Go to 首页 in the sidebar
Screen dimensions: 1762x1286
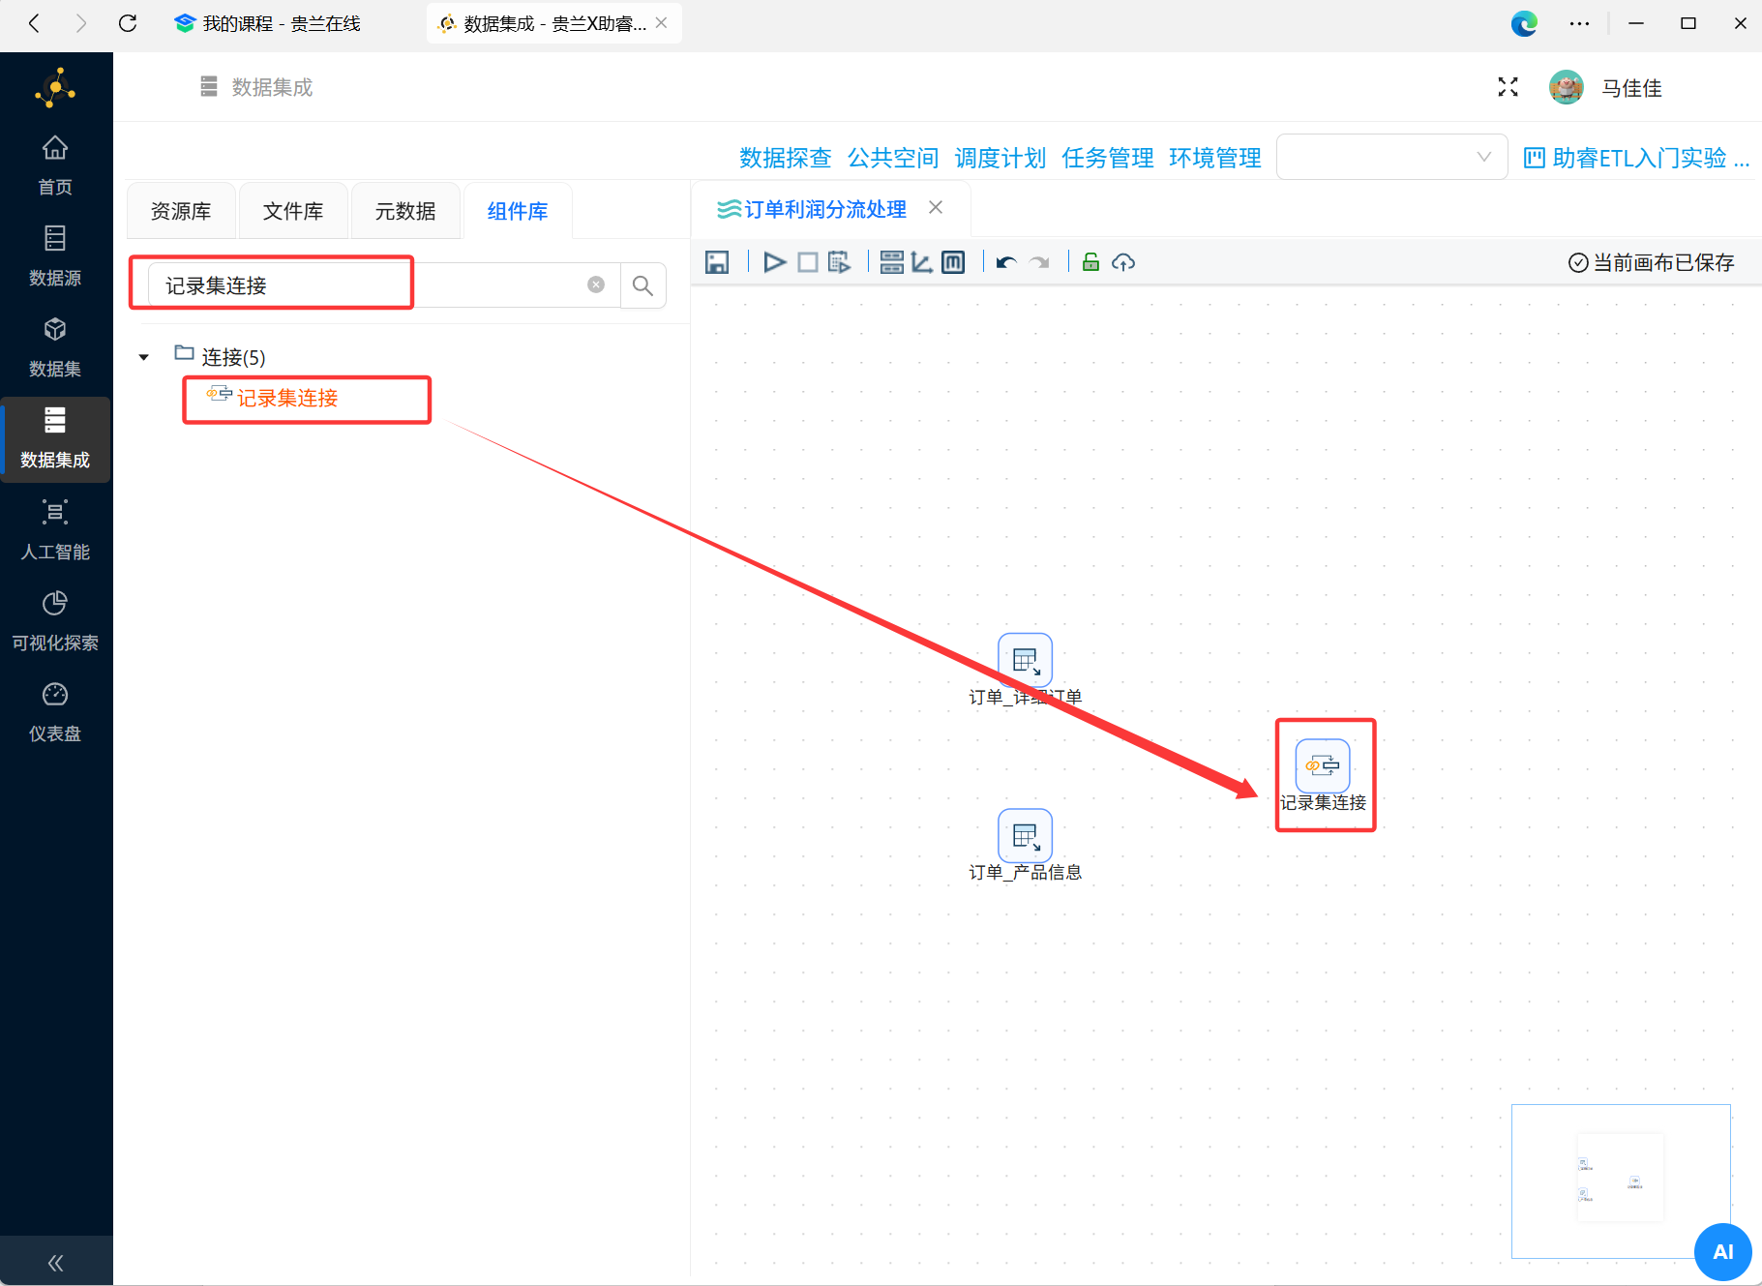tap(55, 165)
